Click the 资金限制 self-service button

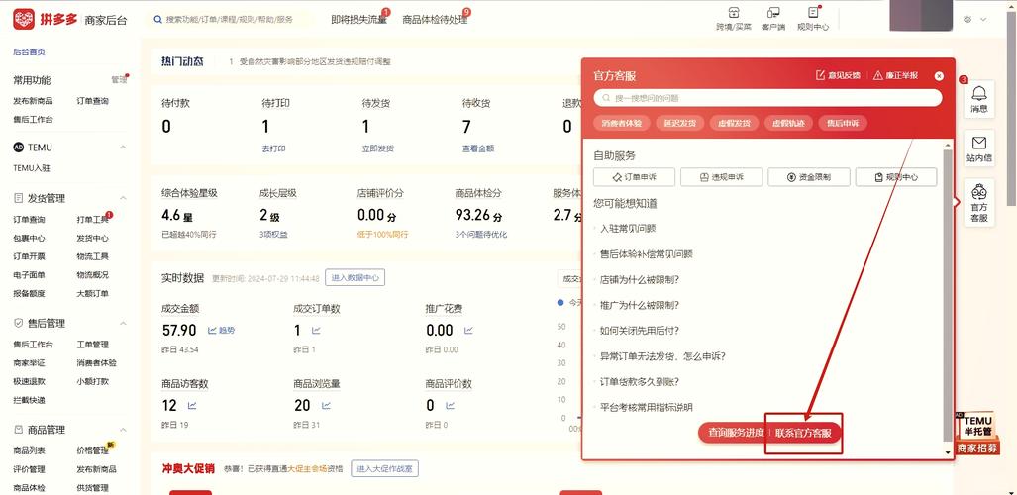(809, 177)
